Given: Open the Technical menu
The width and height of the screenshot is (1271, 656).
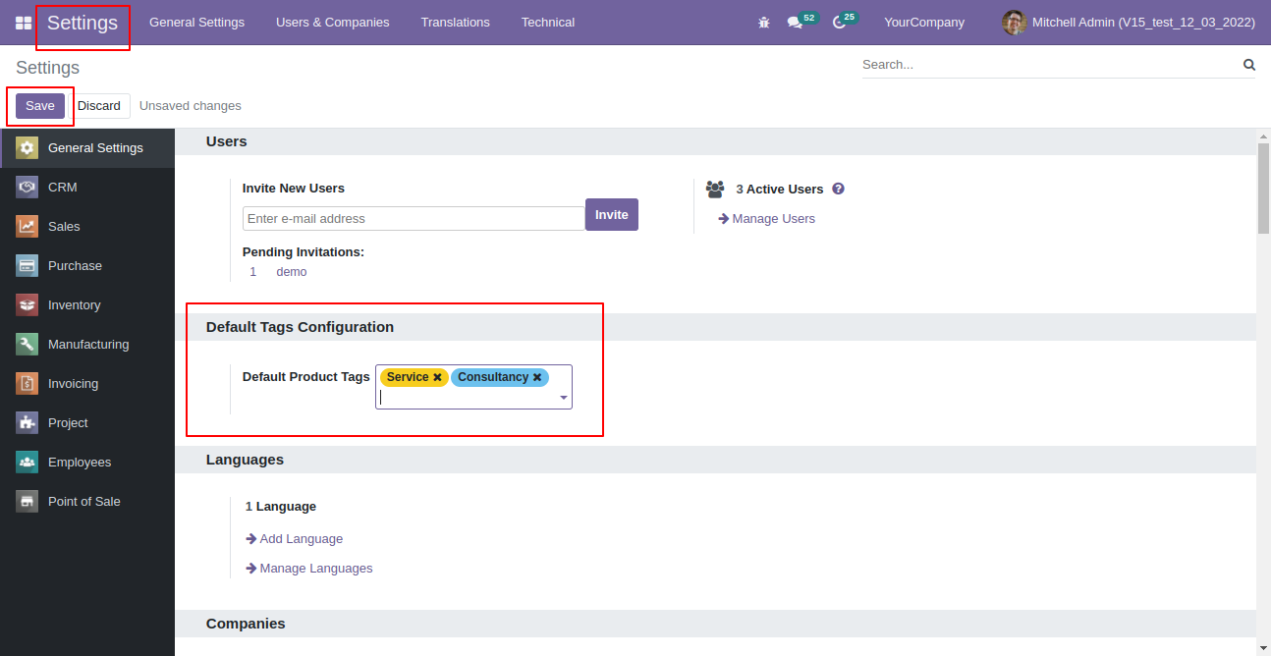Looking at the screenshot, I should (548, 22).
